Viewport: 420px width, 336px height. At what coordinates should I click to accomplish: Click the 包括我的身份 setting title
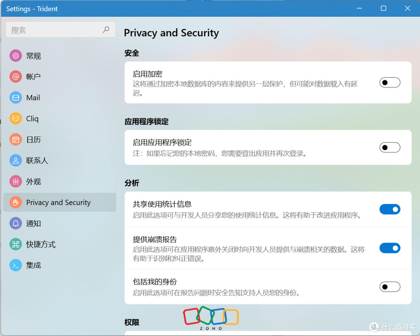(155, 282)
